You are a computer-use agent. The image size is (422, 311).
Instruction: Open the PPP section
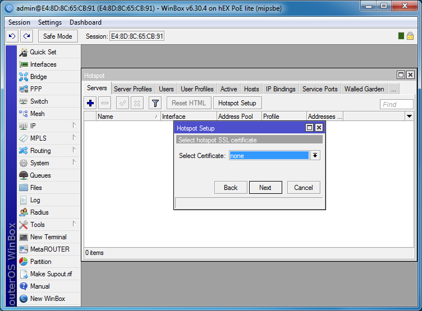point(49,89)
